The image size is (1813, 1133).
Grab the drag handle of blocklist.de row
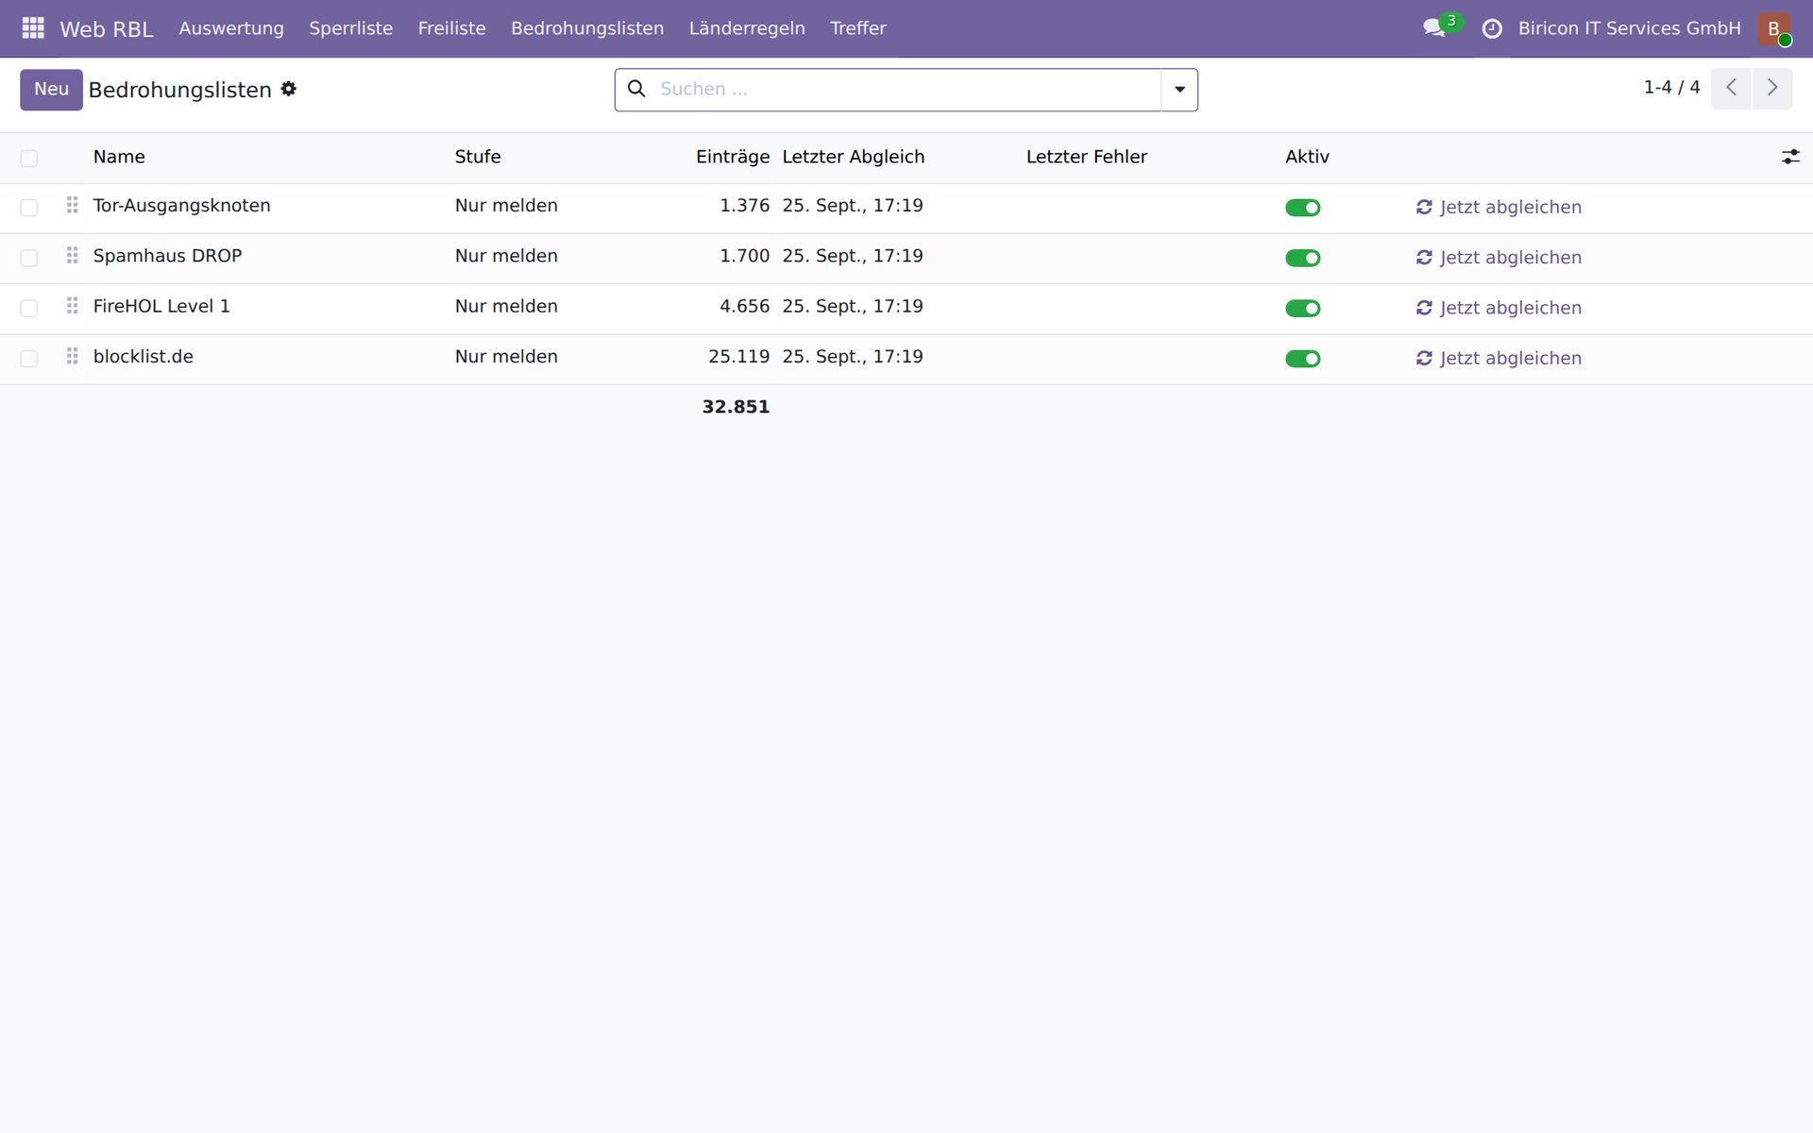pos(72,356)
